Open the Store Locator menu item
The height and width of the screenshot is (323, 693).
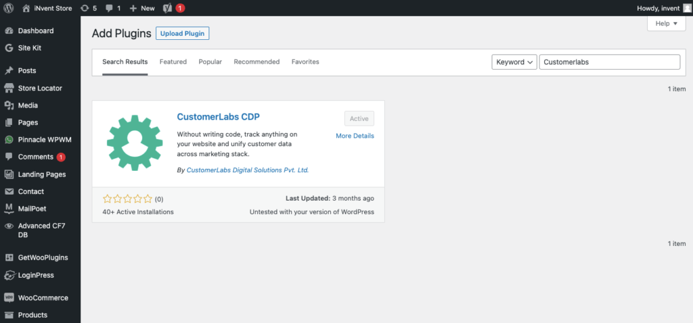[40, 89]
